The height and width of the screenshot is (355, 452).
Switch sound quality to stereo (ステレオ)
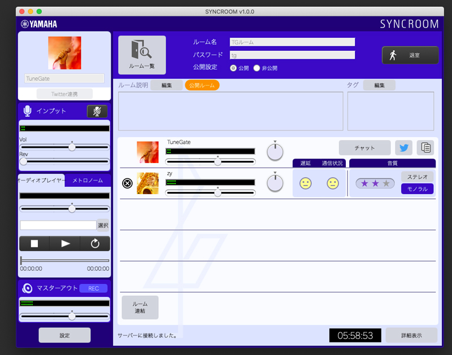point(417,177)
